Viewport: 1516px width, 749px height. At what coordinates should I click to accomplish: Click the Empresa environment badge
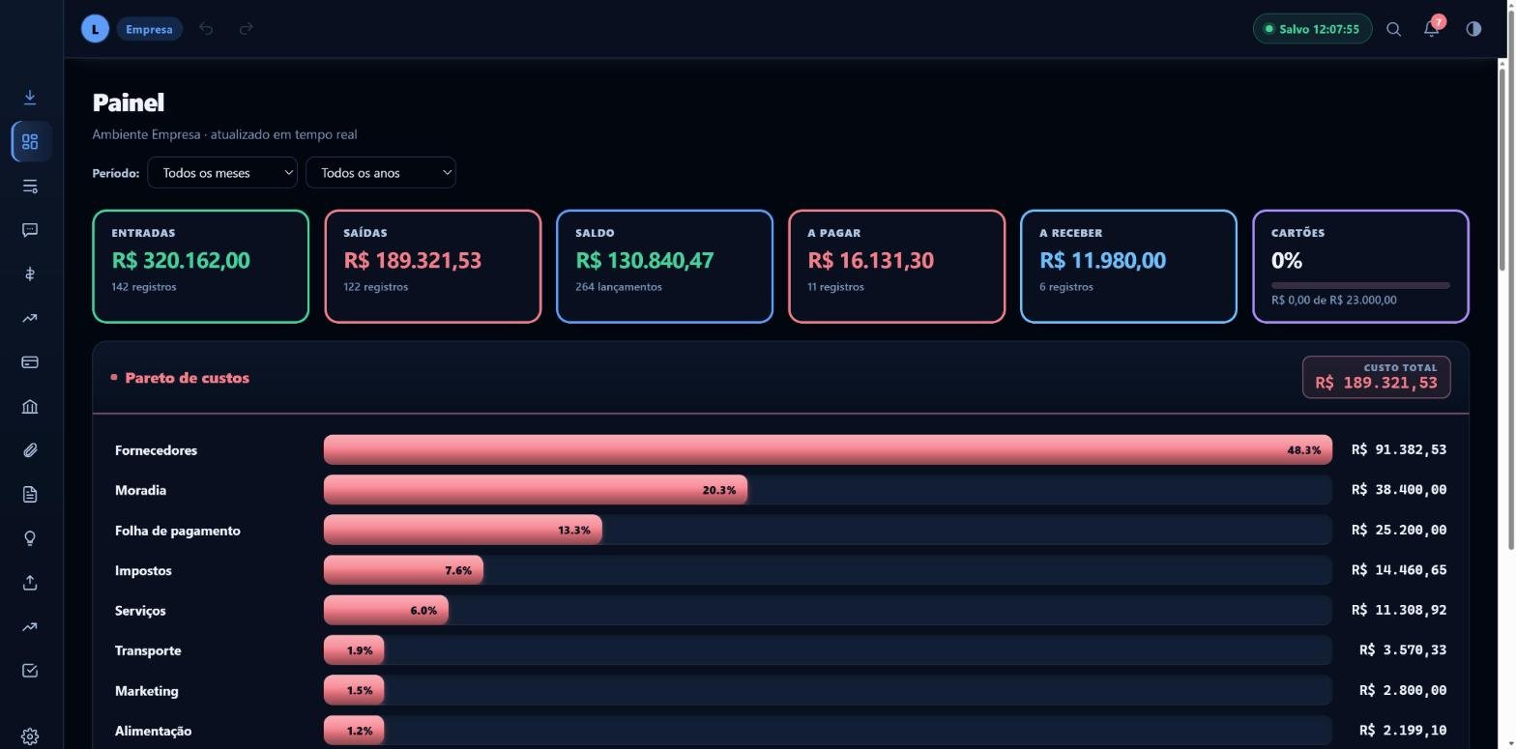click(x=149, y=29)
